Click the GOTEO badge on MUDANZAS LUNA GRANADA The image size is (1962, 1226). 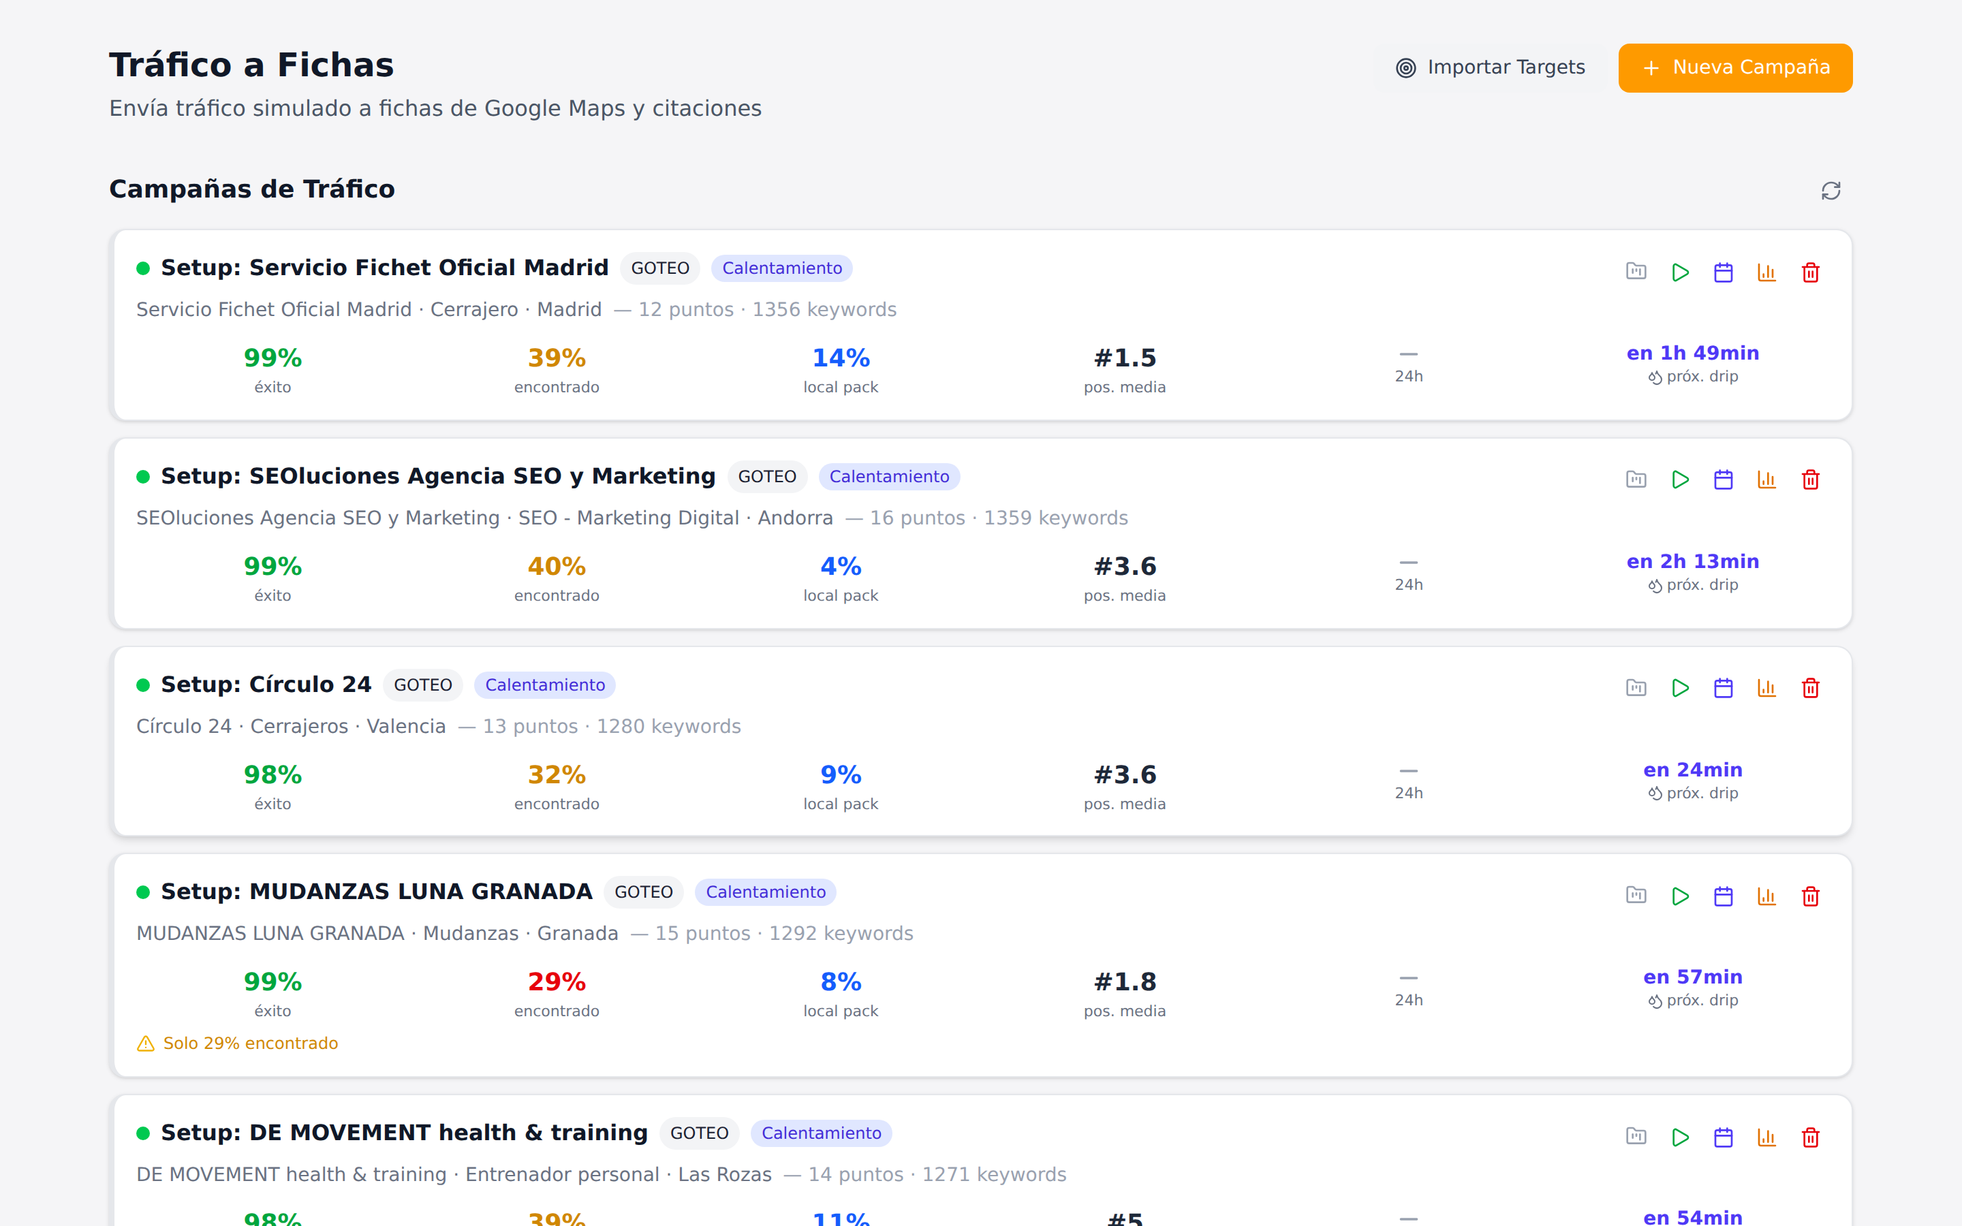tap(643, 892)
